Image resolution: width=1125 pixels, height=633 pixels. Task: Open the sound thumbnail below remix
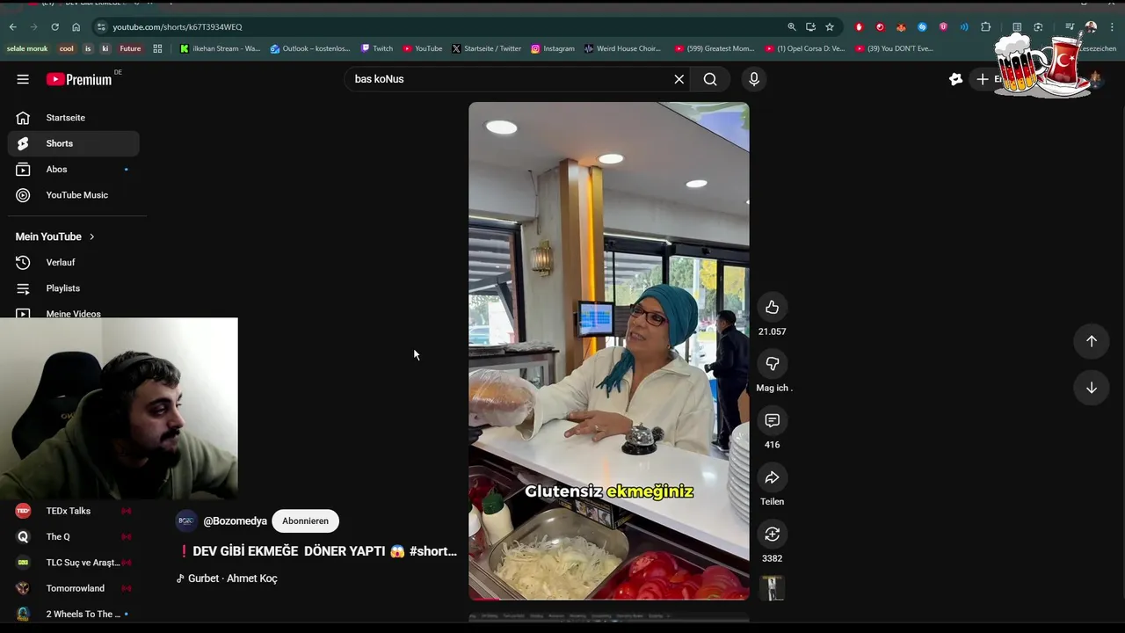tap(772, 588)
